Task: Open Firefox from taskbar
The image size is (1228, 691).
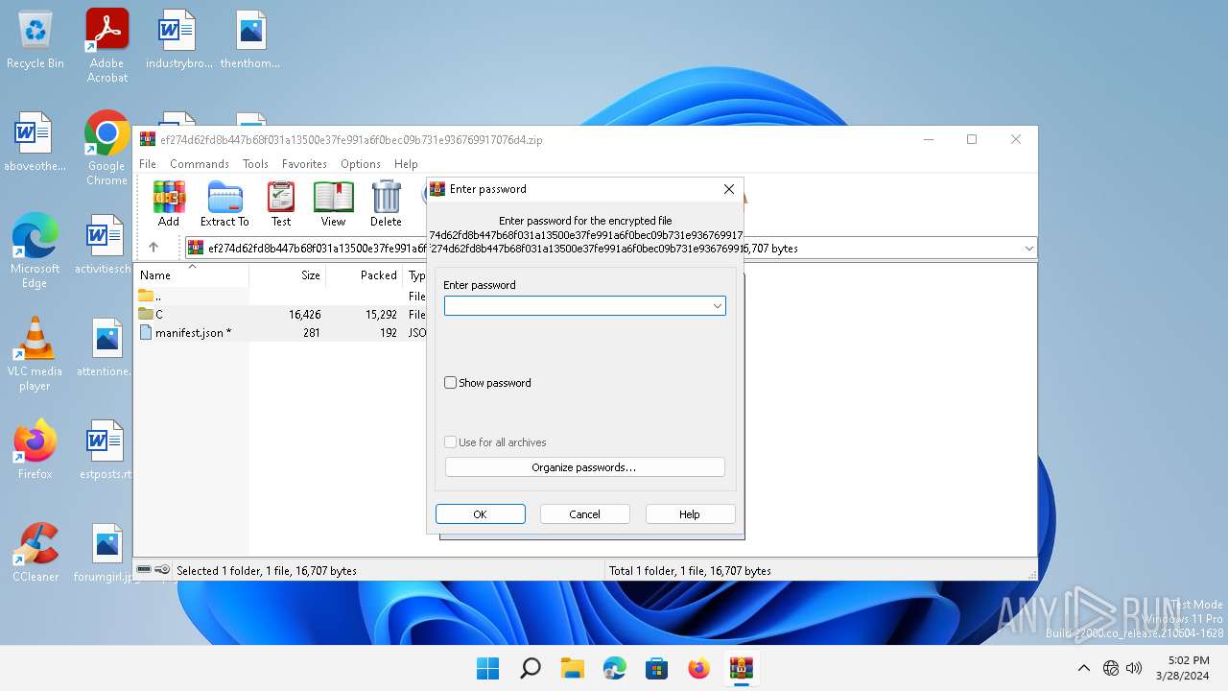Action: 698,668
